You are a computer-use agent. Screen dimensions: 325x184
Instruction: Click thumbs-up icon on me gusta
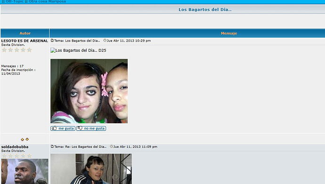54,128
